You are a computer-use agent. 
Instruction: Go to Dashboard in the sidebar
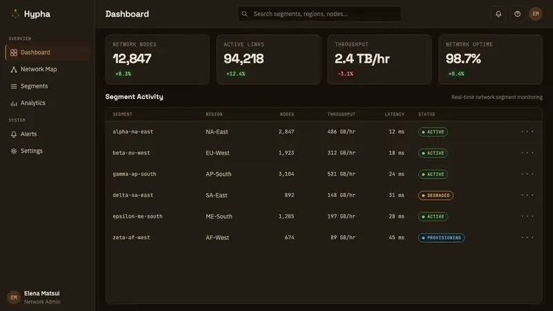(47, 53)
